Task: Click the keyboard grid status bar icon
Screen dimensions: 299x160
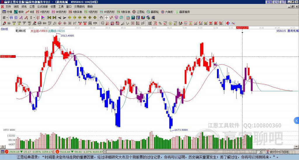Action: [x=2, y=152]
